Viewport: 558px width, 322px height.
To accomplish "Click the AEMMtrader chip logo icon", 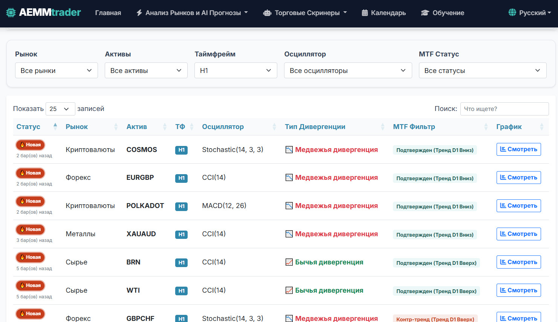I will [x=11, y=12].
